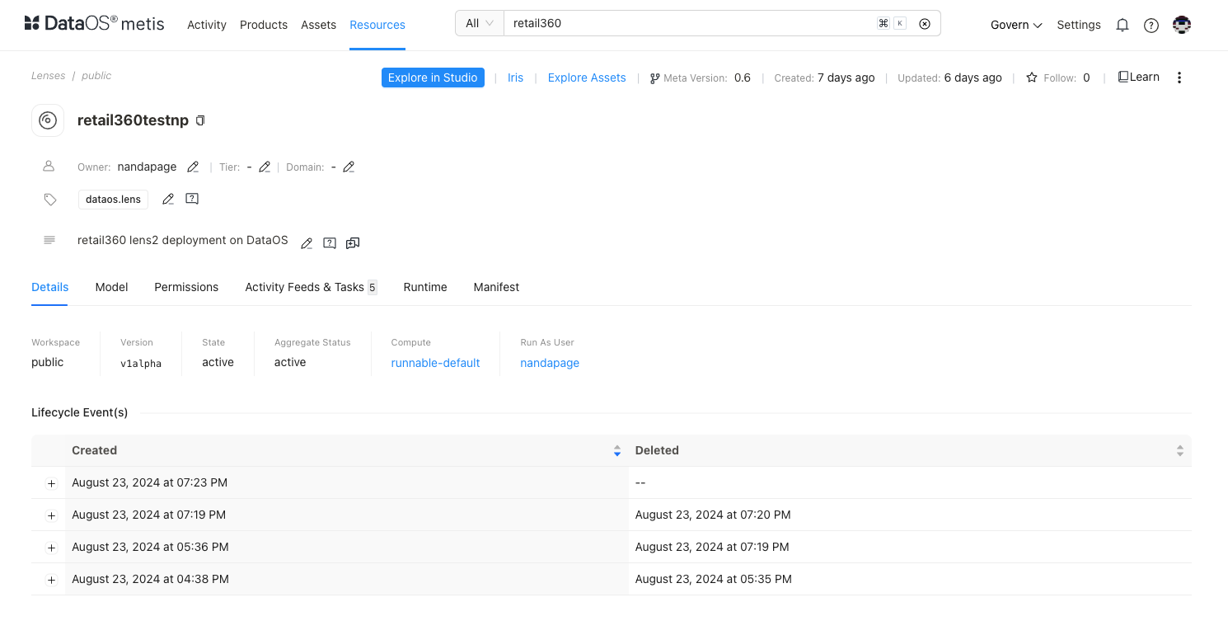Click deleted time August 23, 2024 at 07:20 PM
The image size is (1228, 635).
[713, 515]
